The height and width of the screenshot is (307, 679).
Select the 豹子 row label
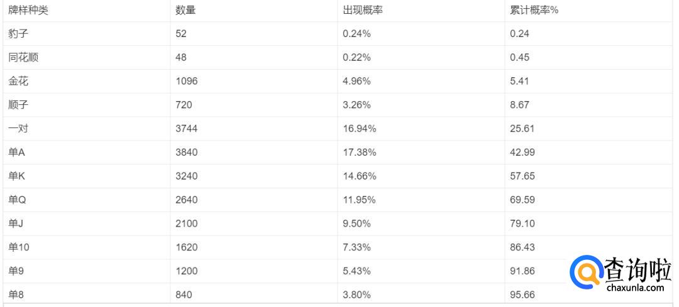click(18, 34)
